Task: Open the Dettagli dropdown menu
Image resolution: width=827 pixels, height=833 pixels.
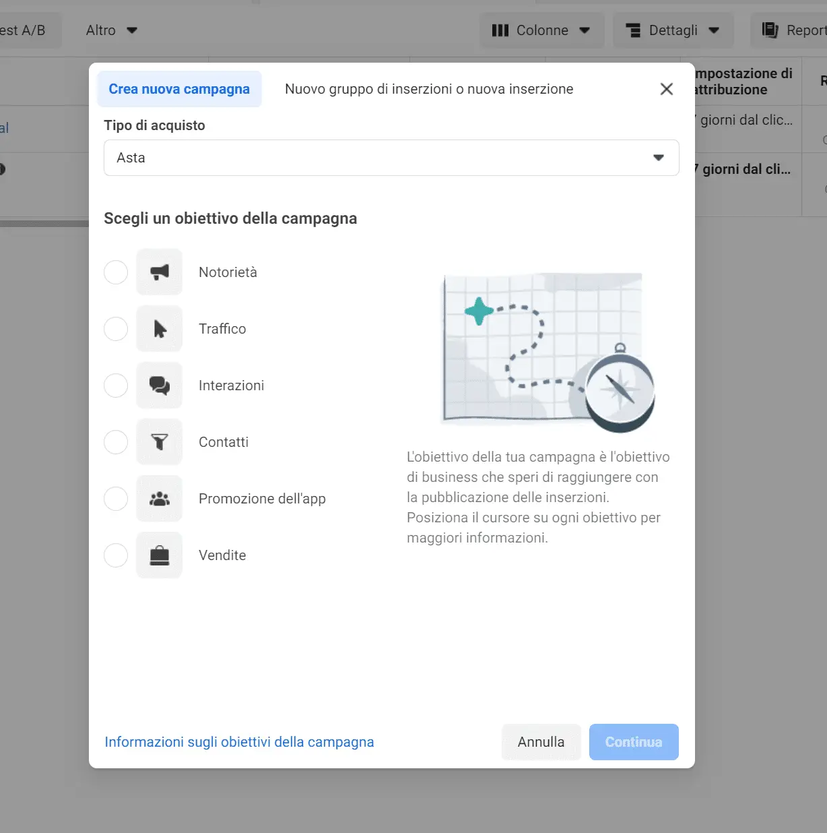Action: click(x=673, y=30)
